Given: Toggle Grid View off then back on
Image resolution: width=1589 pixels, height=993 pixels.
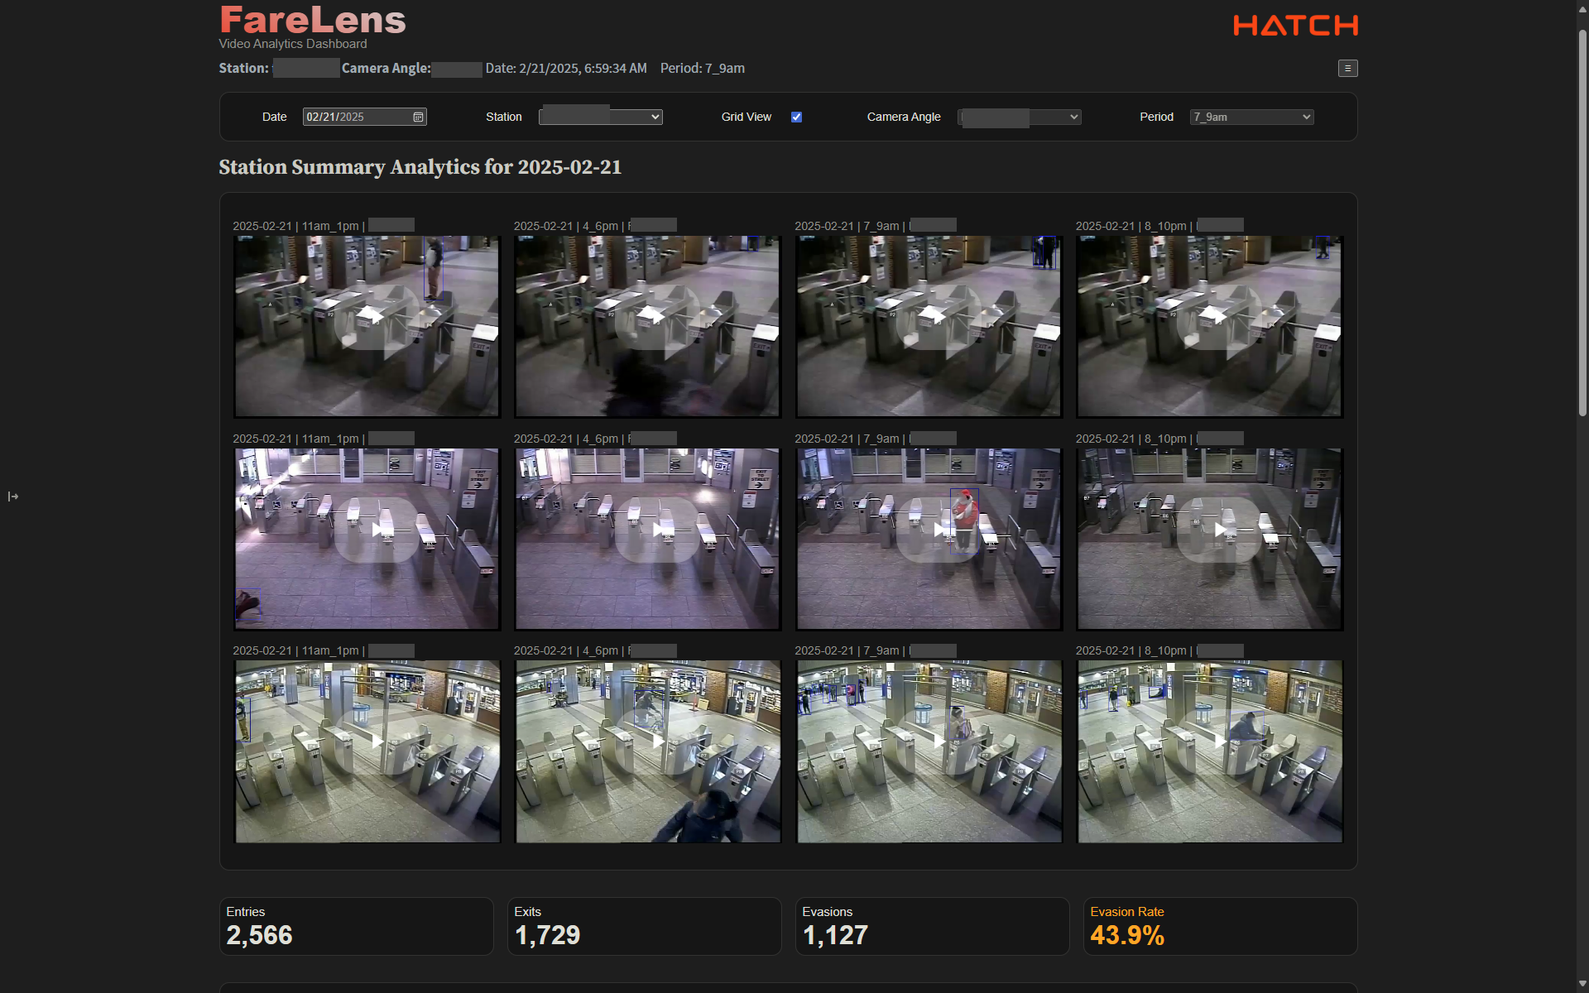Looking at the screenshot, I should coord(795,117).
